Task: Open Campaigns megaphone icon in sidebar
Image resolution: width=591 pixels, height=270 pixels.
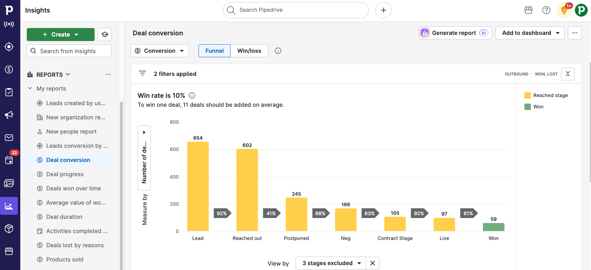Action: tap(9, 115)
